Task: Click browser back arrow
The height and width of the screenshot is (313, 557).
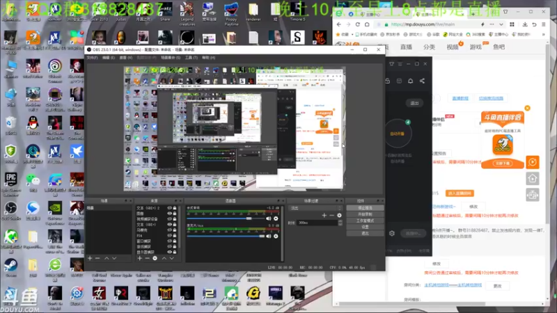Action: pos(339,24)
